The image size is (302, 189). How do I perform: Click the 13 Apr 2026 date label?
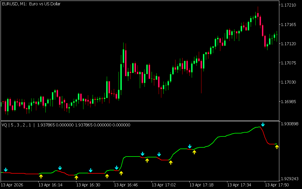(13, 185)
